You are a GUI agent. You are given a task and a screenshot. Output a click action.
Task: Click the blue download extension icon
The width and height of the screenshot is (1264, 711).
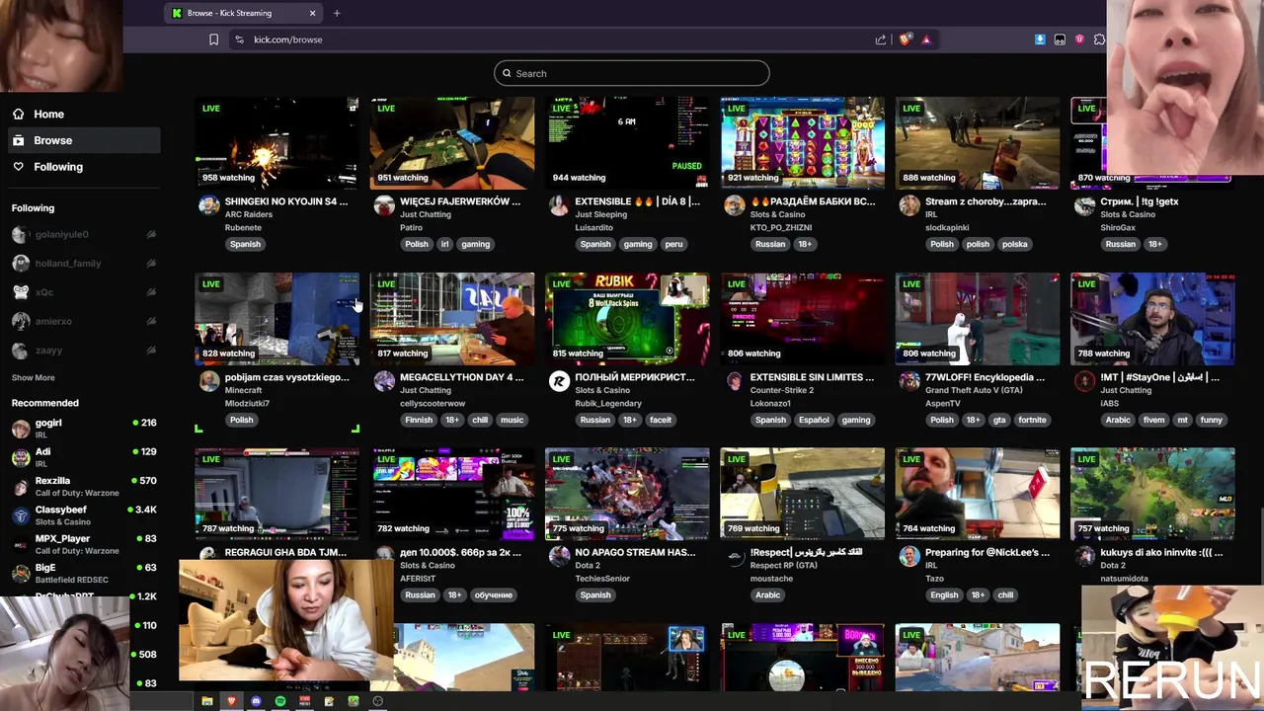pos(1040,39)
